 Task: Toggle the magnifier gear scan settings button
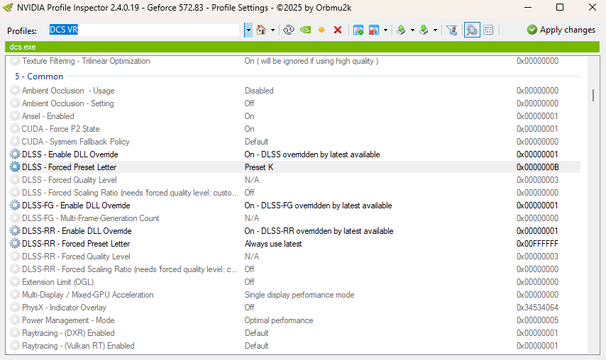[471, 30]
